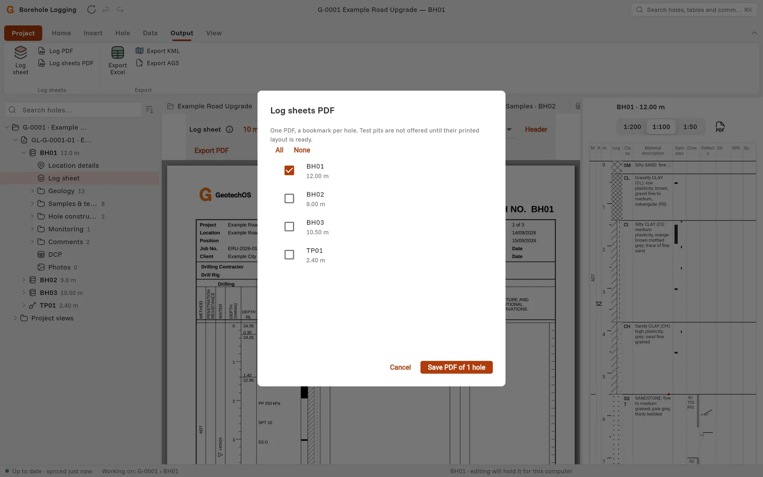Click the Borehole Logging app logo
Viewport: 763px width, 477px height.
point(10,10)
